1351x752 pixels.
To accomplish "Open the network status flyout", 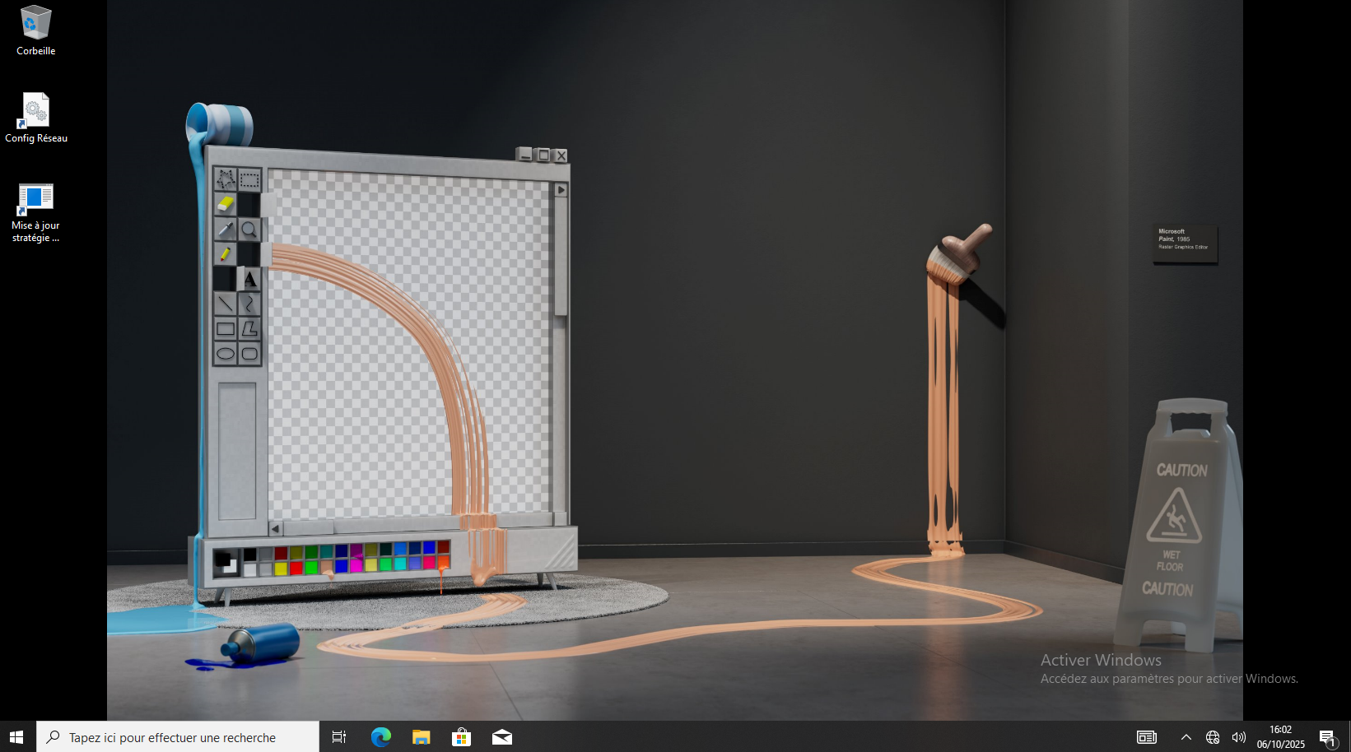I will coord(1212,737).
